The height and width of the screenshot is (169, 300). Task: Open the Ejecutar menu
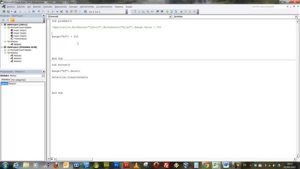point(73,7)
